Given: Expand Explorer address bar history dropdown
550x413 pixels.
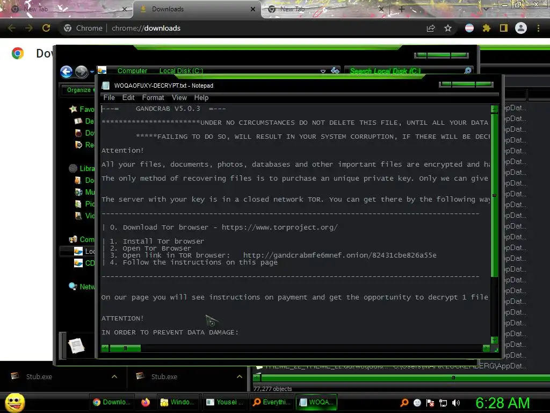Looking at the screenshot, I should 323,72.
